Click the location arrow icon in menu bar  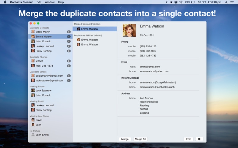[x=167, y=2]
